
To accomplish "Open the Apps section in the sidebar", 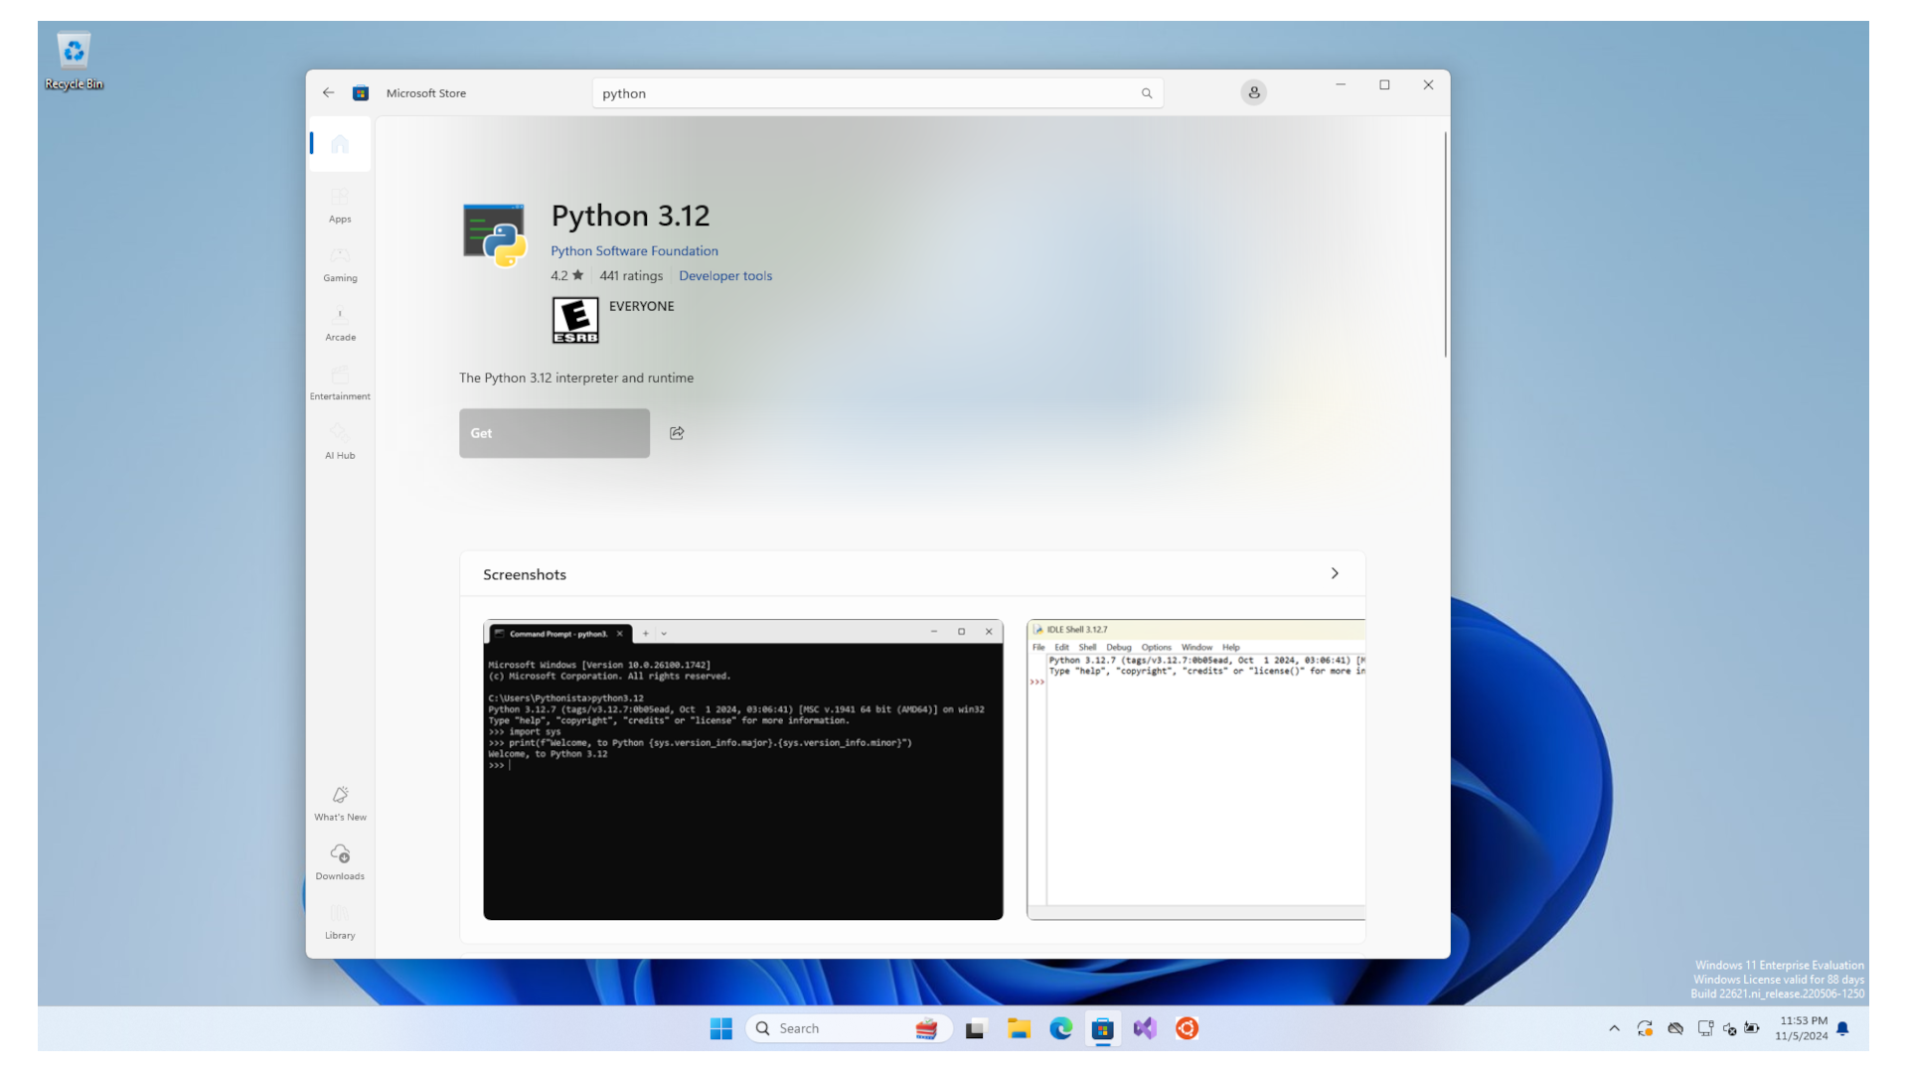I will pos(339,206).
